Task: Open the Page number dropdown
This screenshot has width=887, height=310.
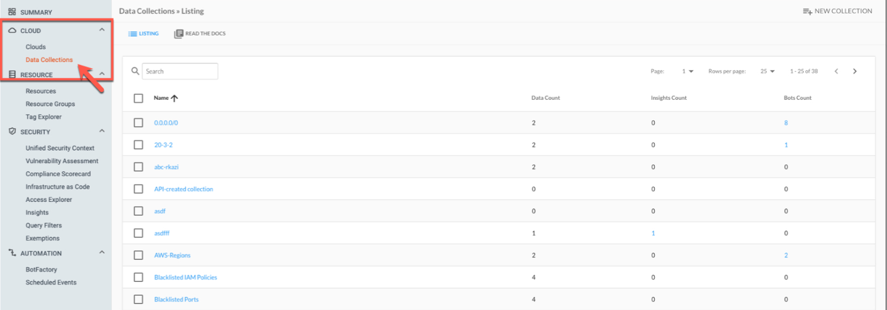Action: [x=688, y=71]
